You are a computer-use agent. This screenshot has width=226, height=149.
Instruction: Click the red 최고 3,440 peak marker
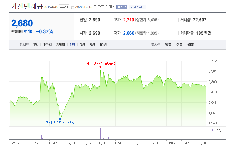coord(101,67)
